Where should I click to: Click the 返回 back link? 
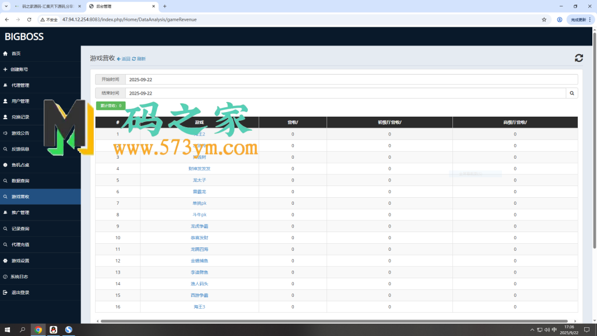point(124,59)
